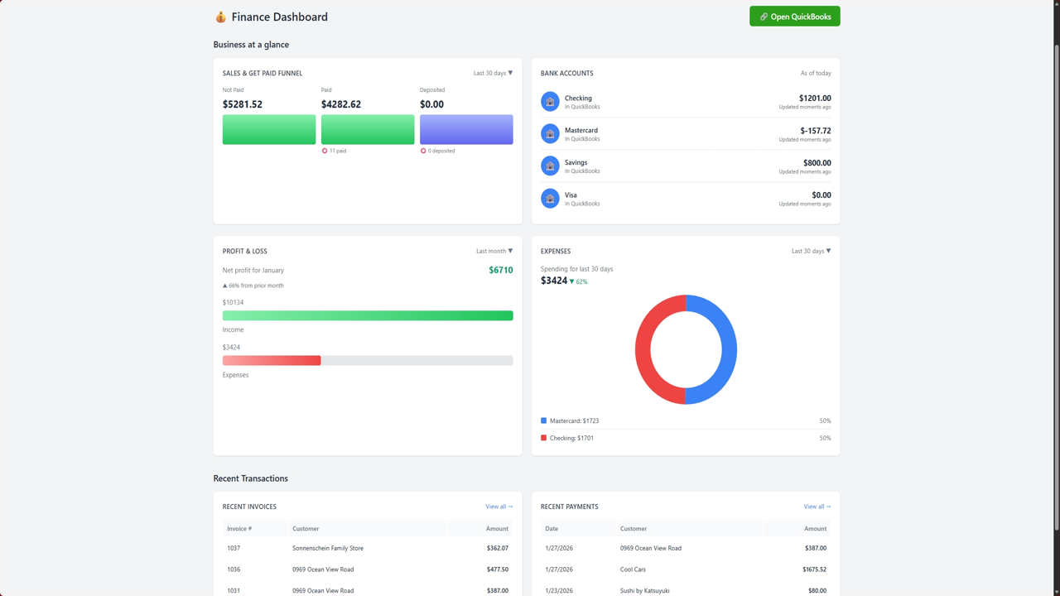Click the Open QuickBooks button

795,17
